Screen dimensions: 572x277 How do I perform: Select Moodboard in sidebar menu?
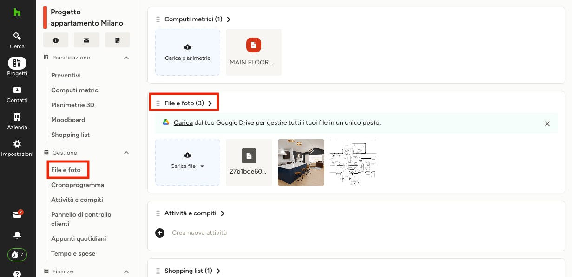click(68, 120)
